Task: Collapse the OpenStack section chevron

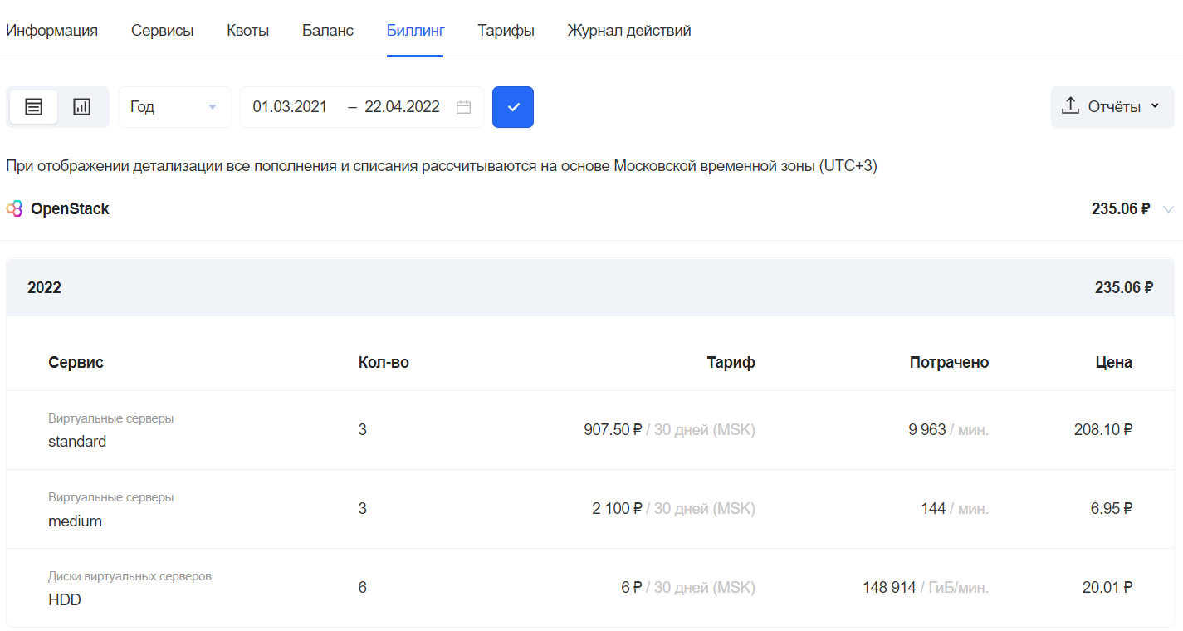Action: tap(1169, 209)
